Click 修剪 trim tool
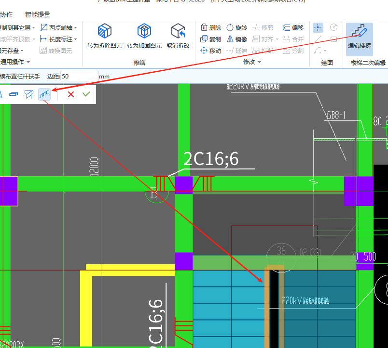Image resolution: width=388 pixels, height=348 pixels. [263, 27]
